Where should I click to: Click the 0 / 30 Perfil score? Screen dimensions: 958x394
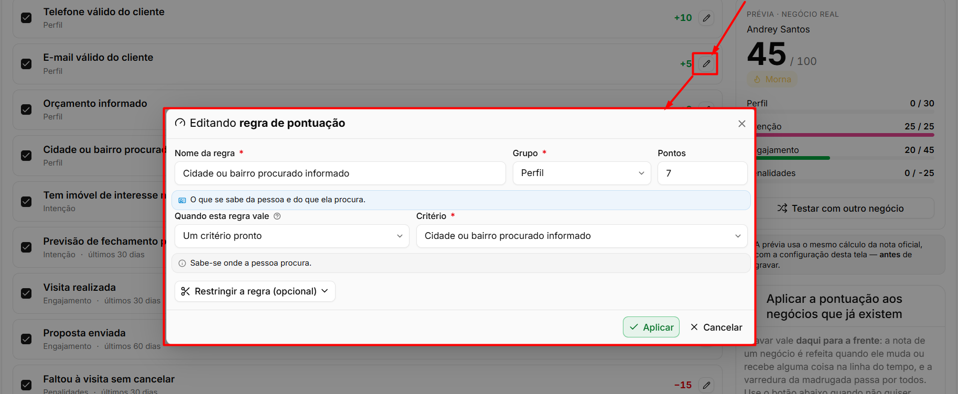(x=922, y=104)
